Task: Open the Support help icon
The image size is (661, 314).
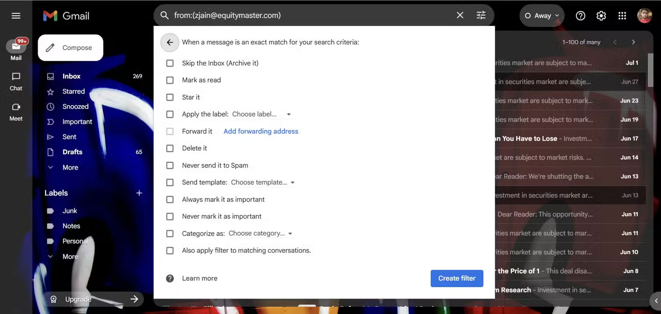Action: (580, 16)
